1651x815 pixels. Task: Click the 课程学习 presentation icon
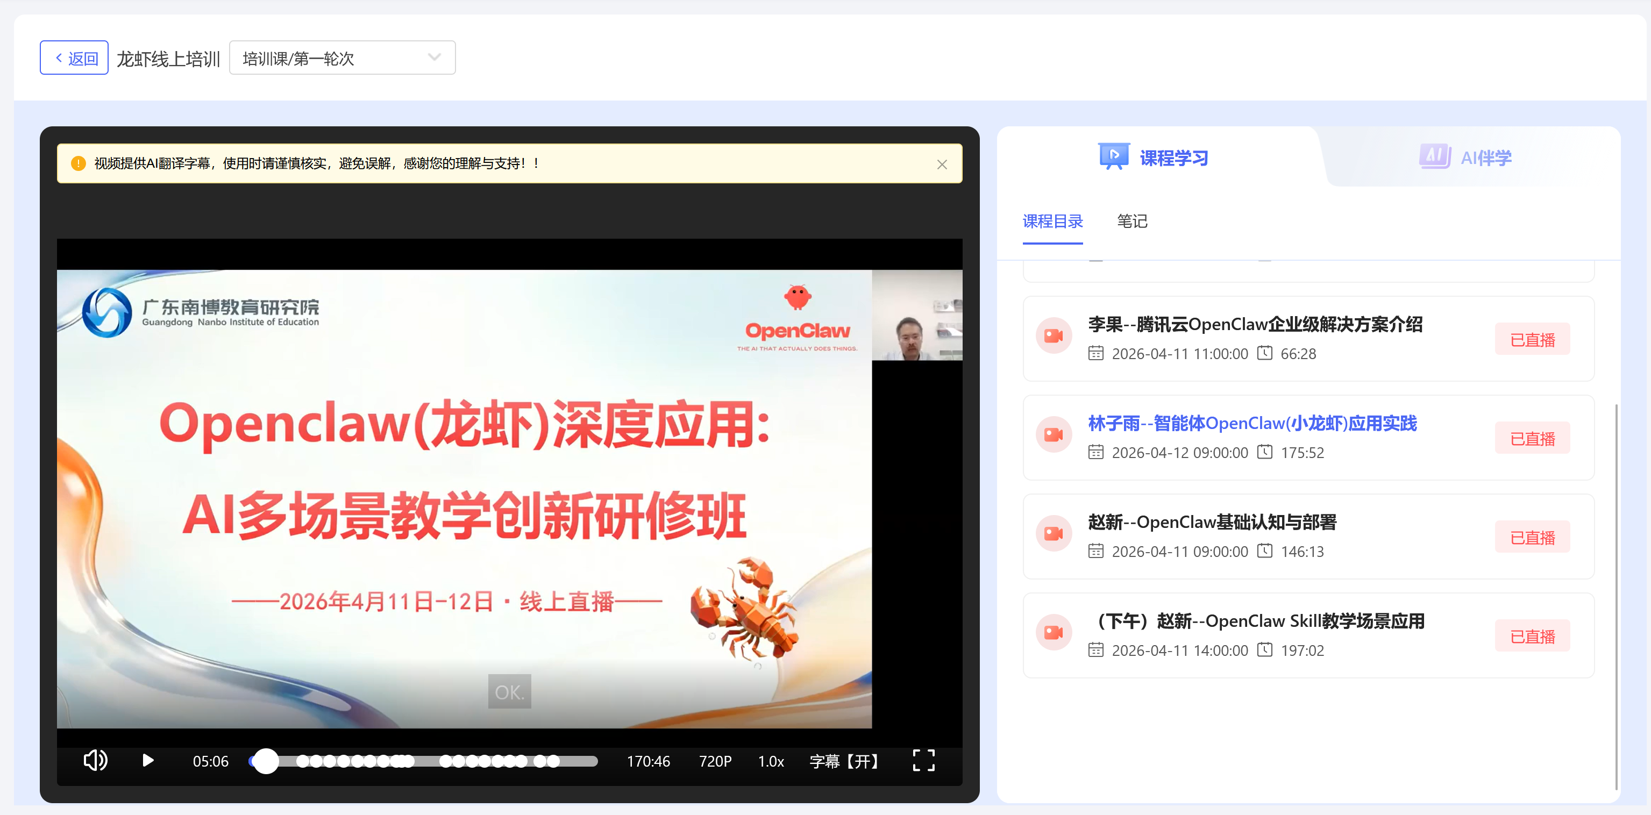1113,156
